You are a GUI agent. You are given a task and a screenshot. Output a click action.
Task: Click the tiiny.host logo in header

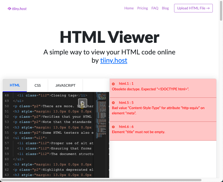(17, 9)
